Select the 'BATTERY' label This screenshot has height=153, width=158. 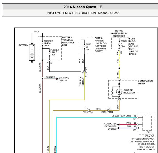click(x=23, y=45)
